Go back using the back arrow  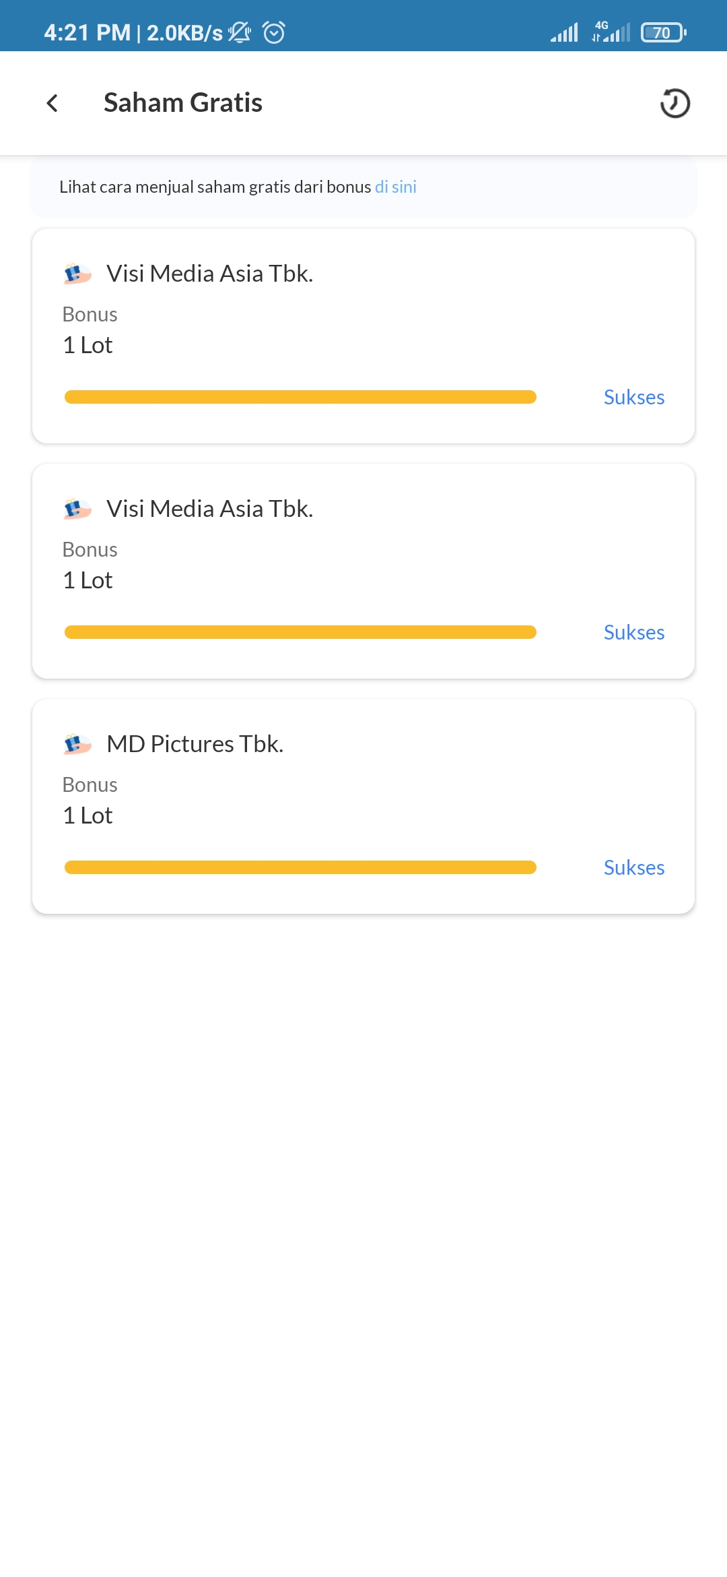coord(53,103)
